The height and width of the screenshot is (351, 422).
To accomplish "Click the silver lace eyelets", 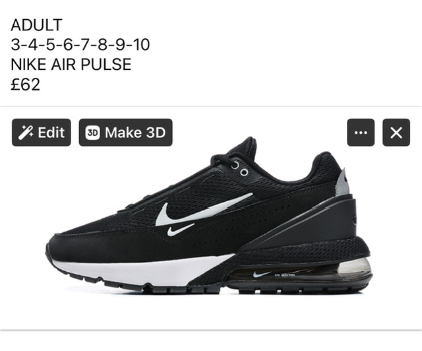I will click(x=240, y=168).
